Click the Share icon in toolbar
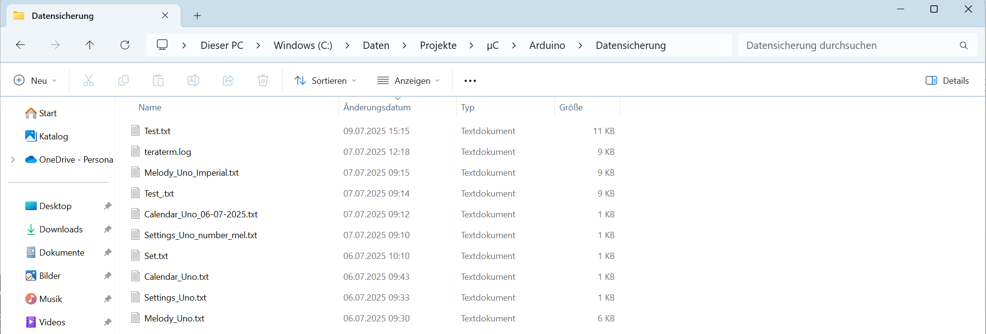Screen dimensions: 986x334 click(228, 80)
